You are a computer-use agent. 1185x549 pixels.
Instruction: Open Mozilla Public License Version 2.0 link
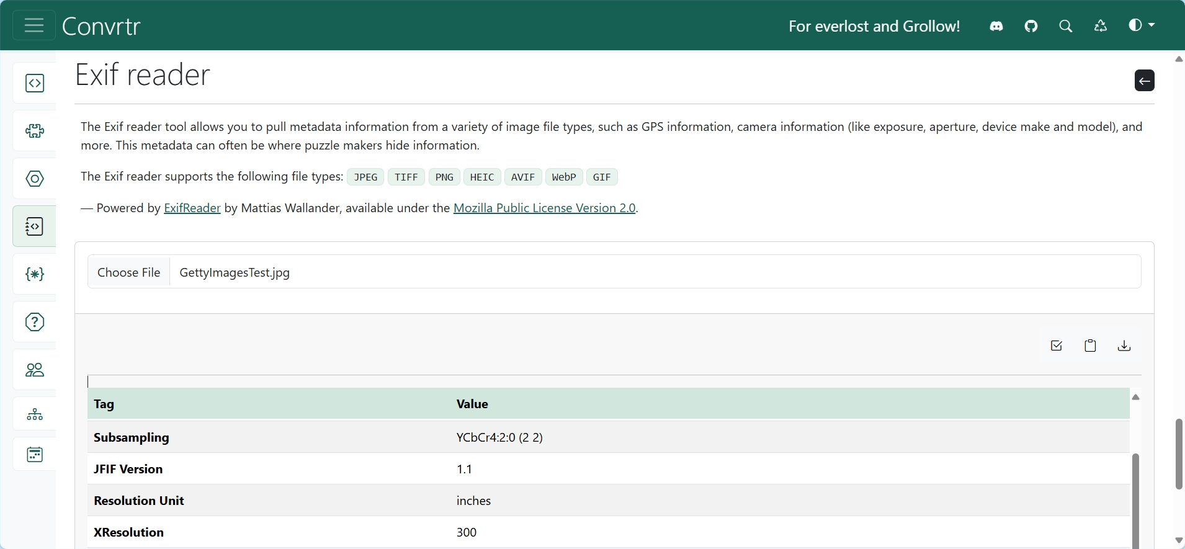[x=544, y=208]
